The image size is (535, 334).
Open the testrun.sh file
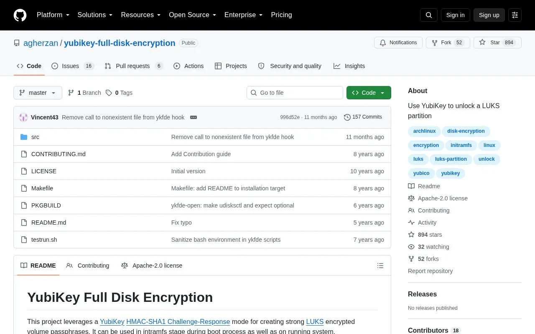[x=44, y=240]
